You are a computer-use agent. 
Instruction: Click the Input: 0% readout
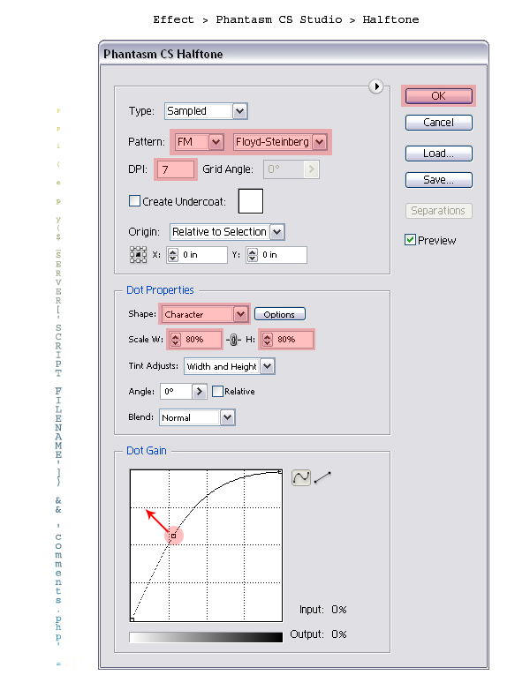click(x=323, y=610)
